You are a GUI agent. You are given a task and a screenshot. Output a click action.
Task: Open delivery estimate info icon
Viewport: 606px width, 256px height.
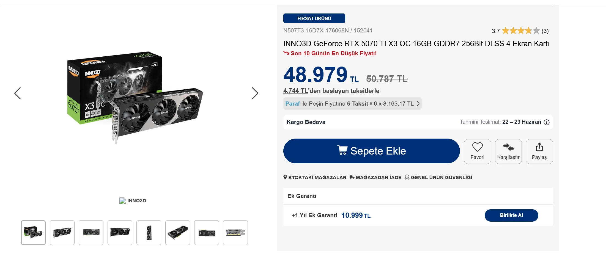pyautogui.click(x=547, y=122)
